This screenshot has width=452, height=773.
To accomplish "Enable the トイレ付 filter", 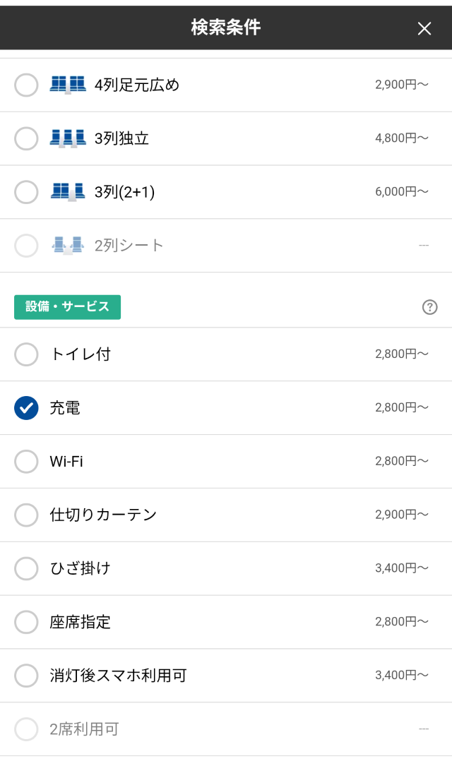I will pyautogui.click(x=26, y=354).
